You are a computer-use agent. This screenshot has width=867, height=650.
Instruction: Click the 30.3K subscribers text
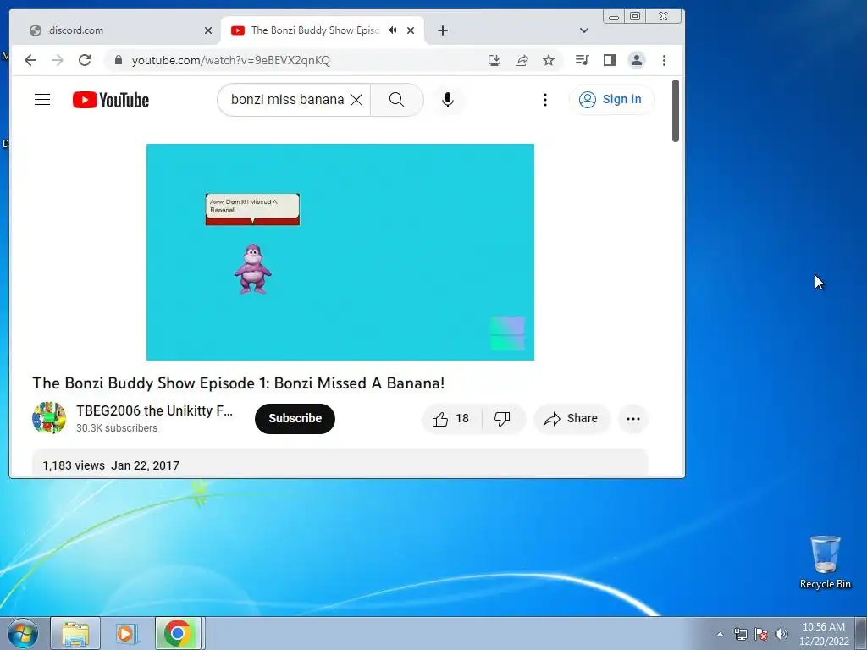[117, 427]
